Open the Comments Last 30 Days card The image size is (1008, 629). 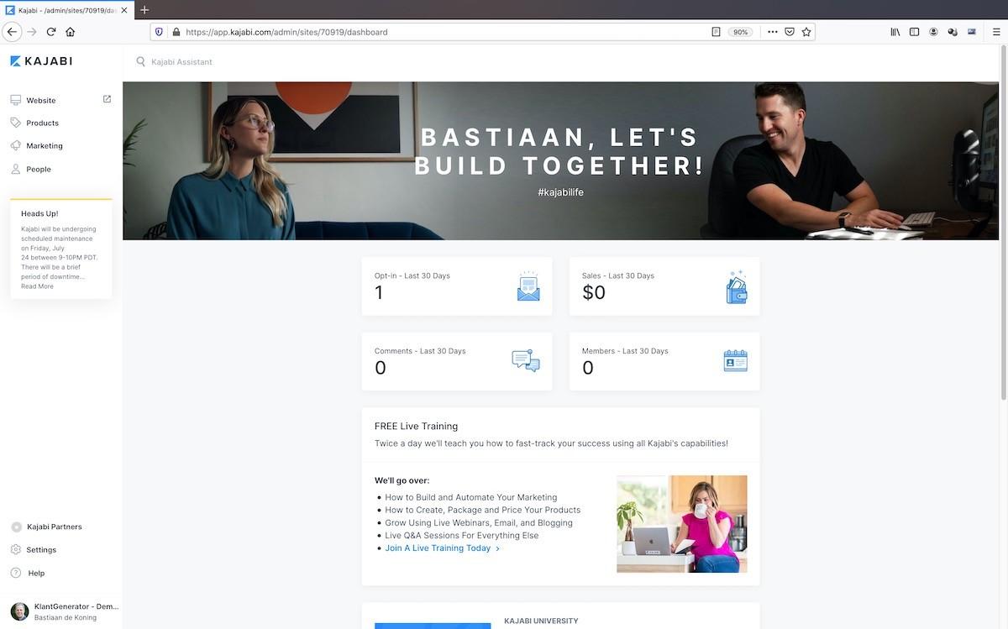click(457, 362)
